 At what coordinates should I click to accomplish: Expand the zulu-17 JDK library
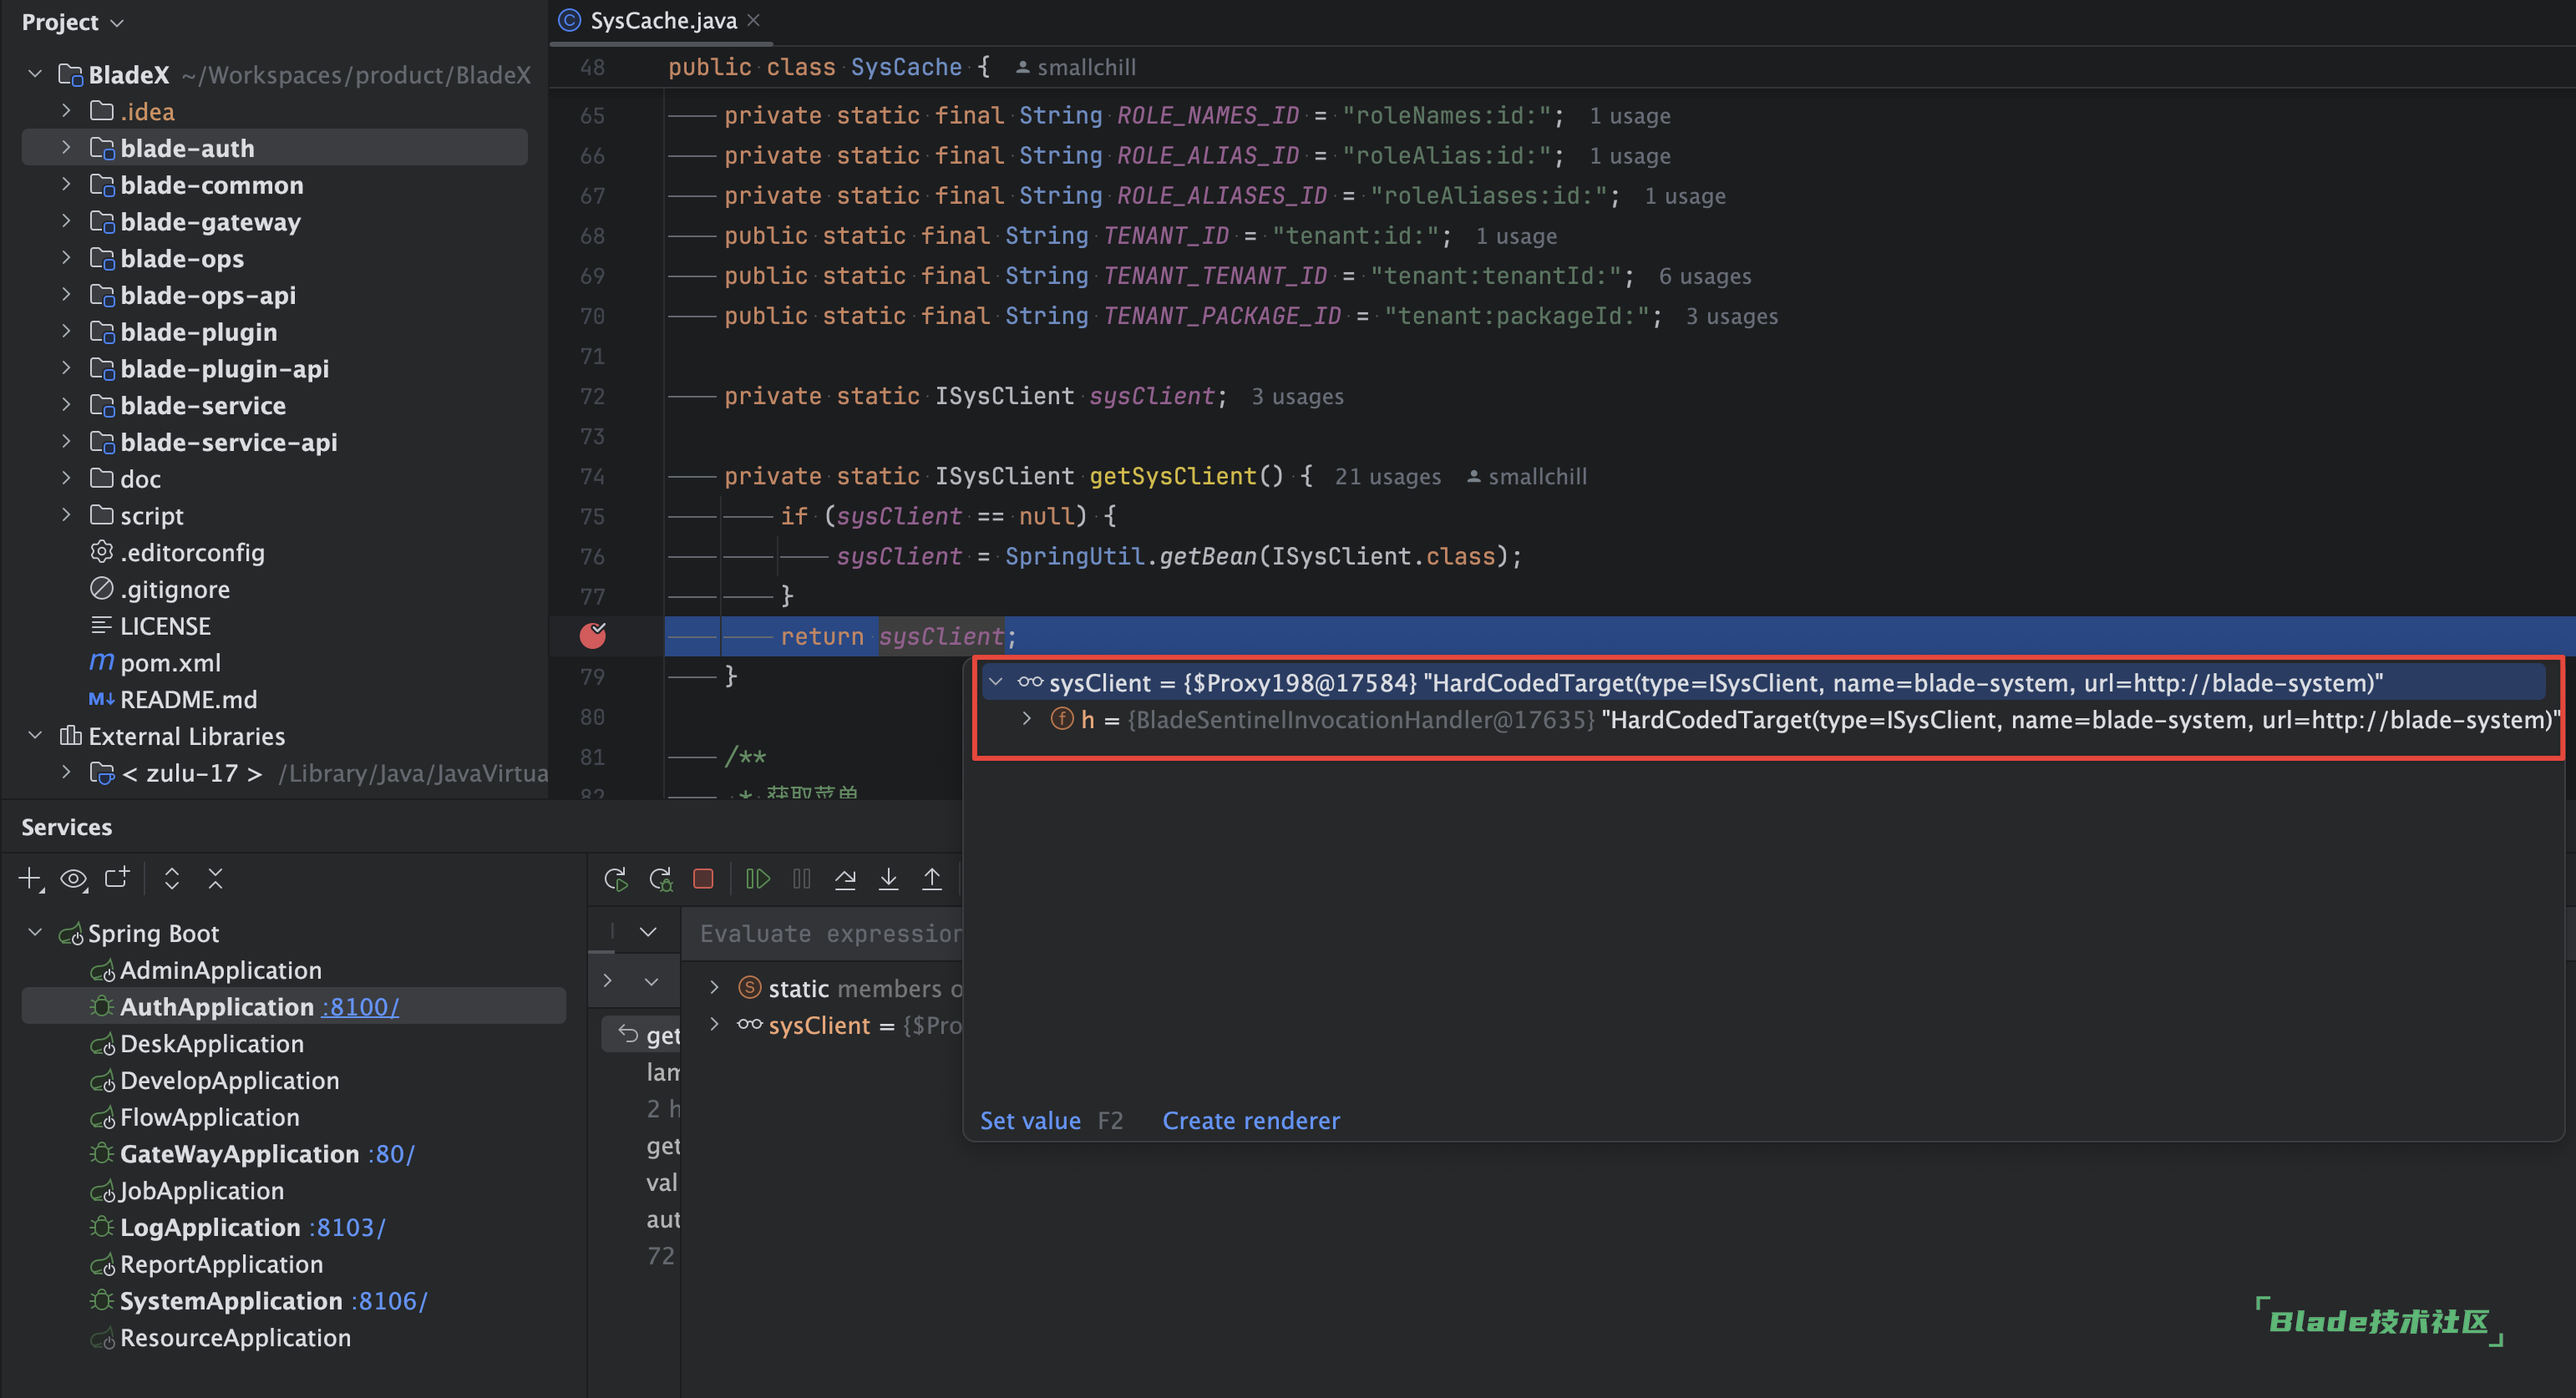point(66,773)
